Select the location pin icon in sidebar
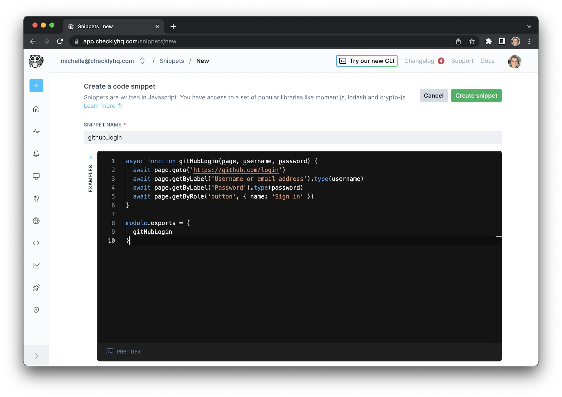 coord(36,310)
